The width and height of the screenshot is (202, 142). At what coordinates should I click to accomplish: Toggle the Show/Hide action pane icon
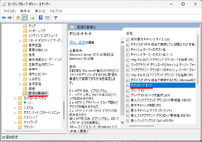click(x=47, y=17)
